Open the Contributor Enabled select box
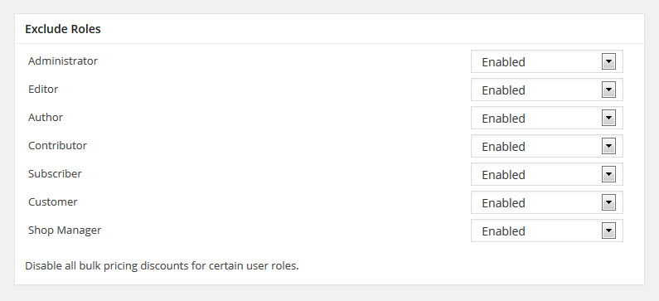 [547, 146]
